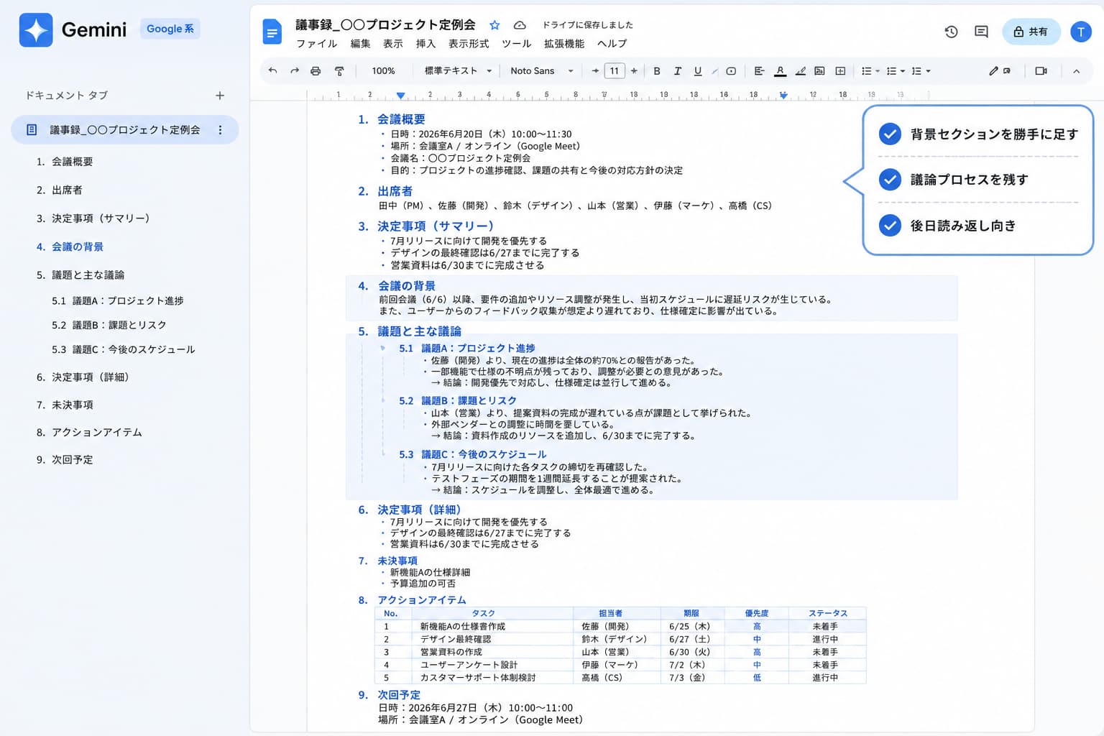Open the ファイル menu

coord(317,44)
